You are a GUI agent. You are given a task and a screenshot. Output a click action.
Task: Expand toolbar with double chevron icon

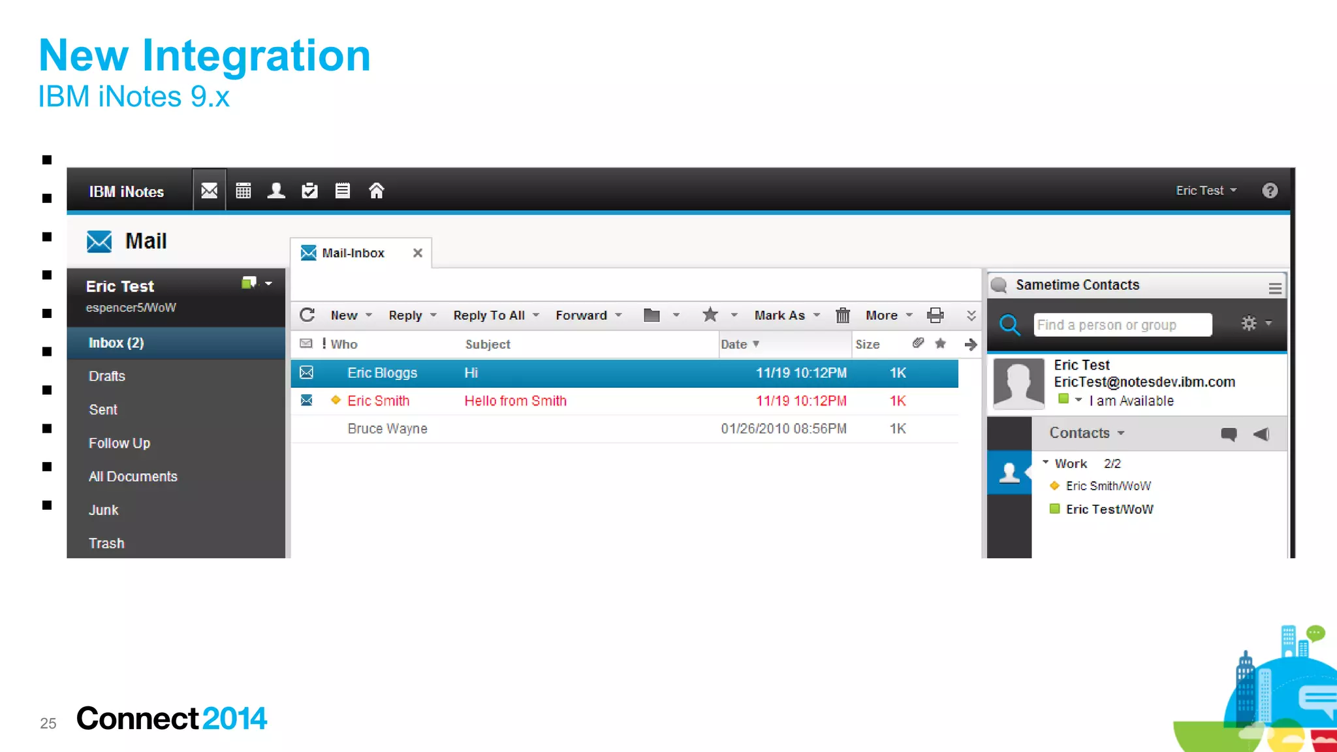pyautogui.click(x=971, y=316)
